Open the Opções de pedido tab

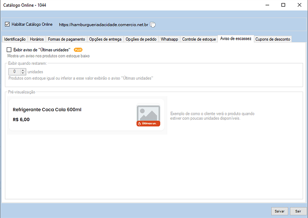point(141,39)
